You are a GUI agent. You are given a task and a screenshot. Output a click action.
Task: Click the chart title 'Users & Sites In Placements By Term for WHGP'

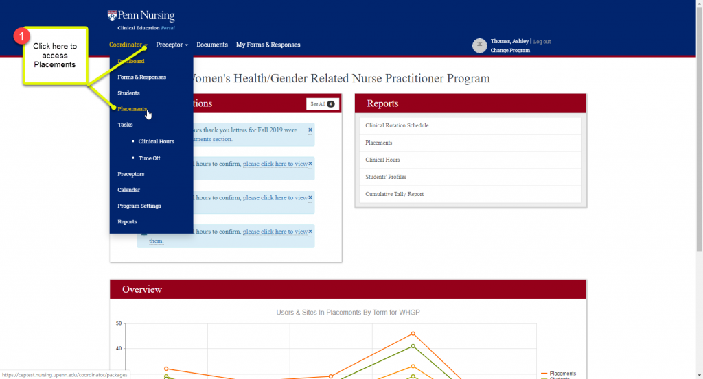[348, 313]
